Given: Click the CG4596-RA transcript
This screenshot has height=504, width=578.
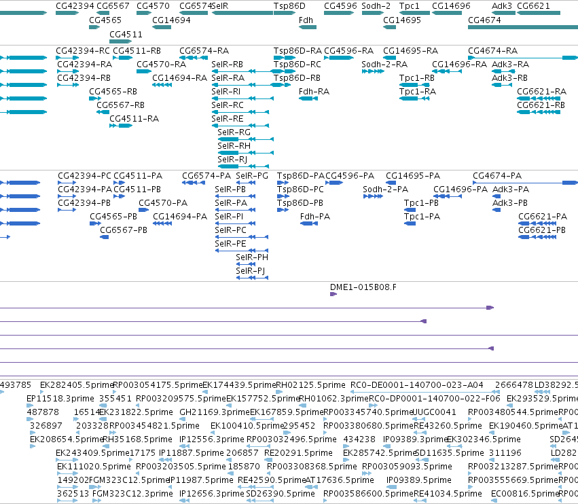Looking at the screenshot, I should click(x=339, y=58).
